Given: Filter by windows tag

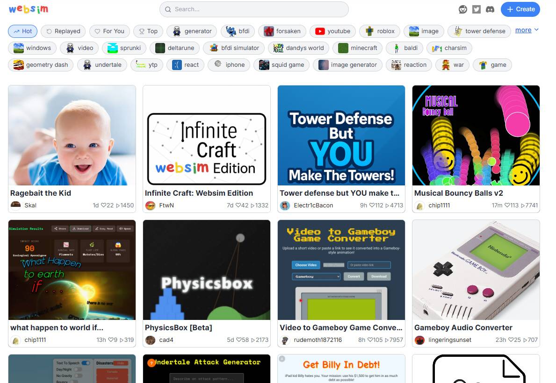Looking at the screenshot, I should pyautogui.click(x=32, y=48).
